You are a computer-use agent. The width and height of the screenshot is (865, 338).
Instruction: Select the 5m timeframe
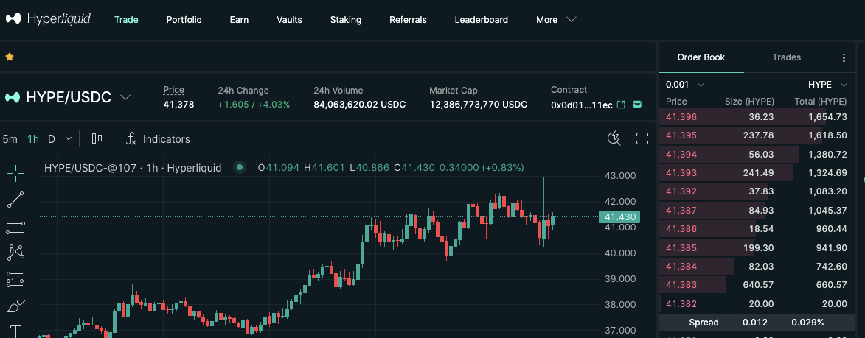10,139
